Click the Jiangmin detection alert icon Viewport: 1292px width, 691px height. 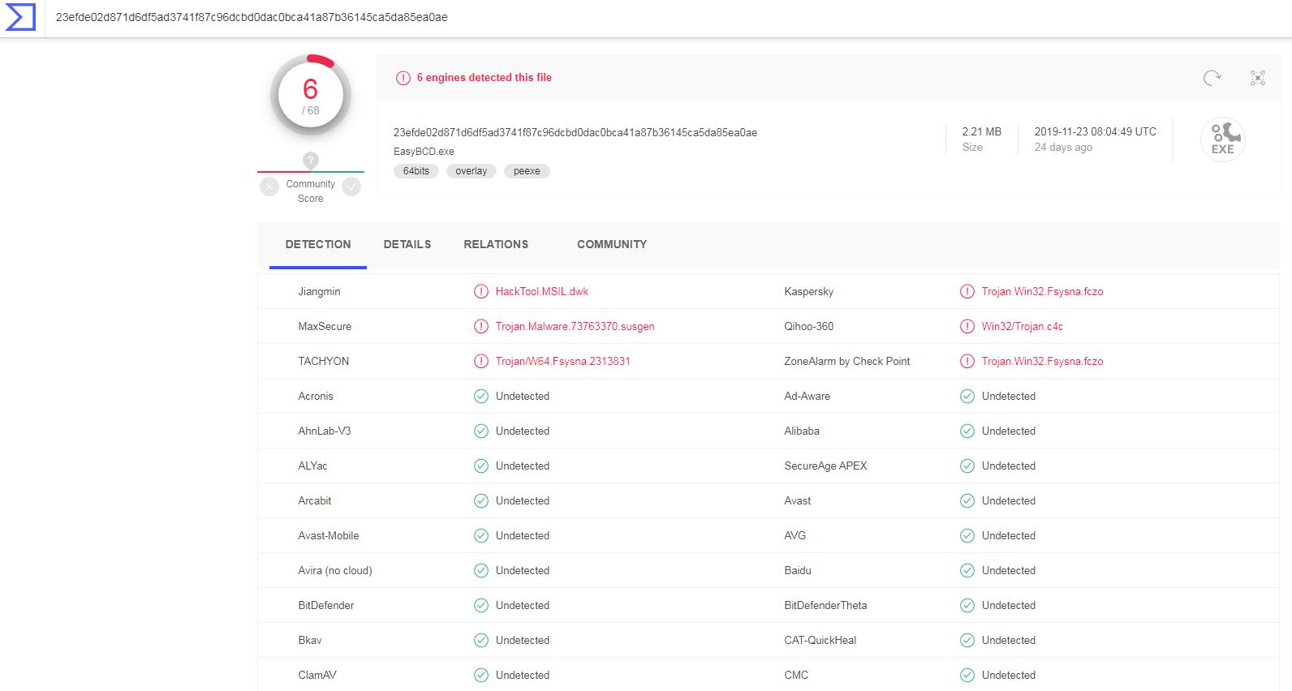coord(481,291)
